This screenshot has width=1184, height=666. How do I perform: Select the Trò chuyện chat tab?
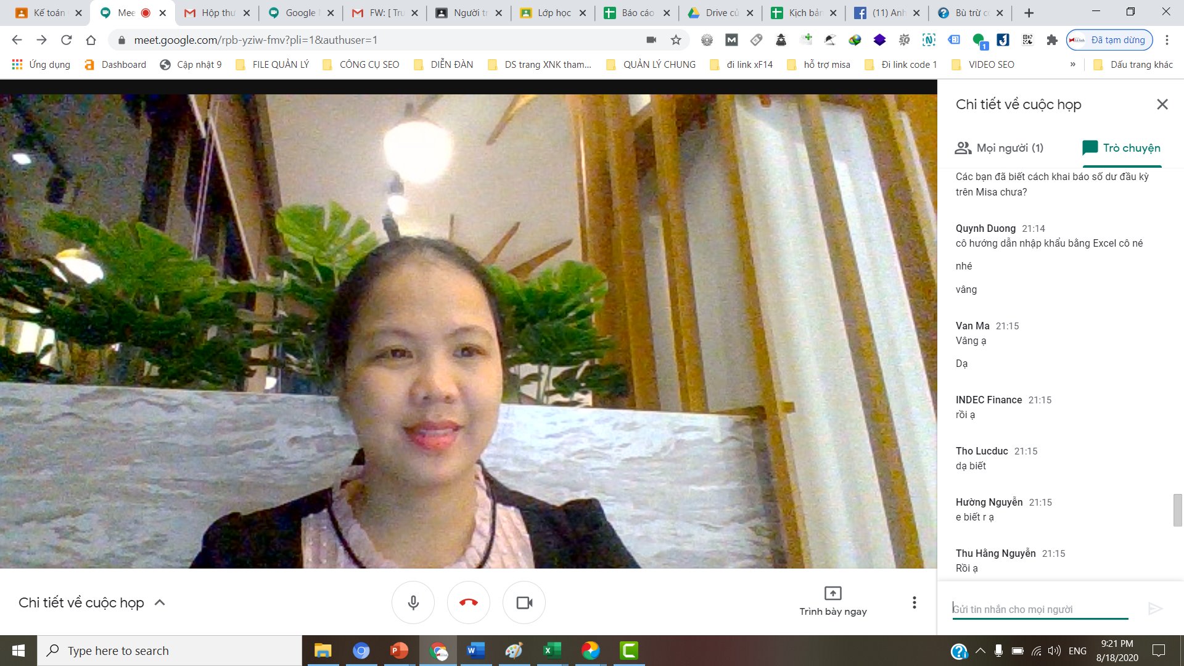[1122, 148]
